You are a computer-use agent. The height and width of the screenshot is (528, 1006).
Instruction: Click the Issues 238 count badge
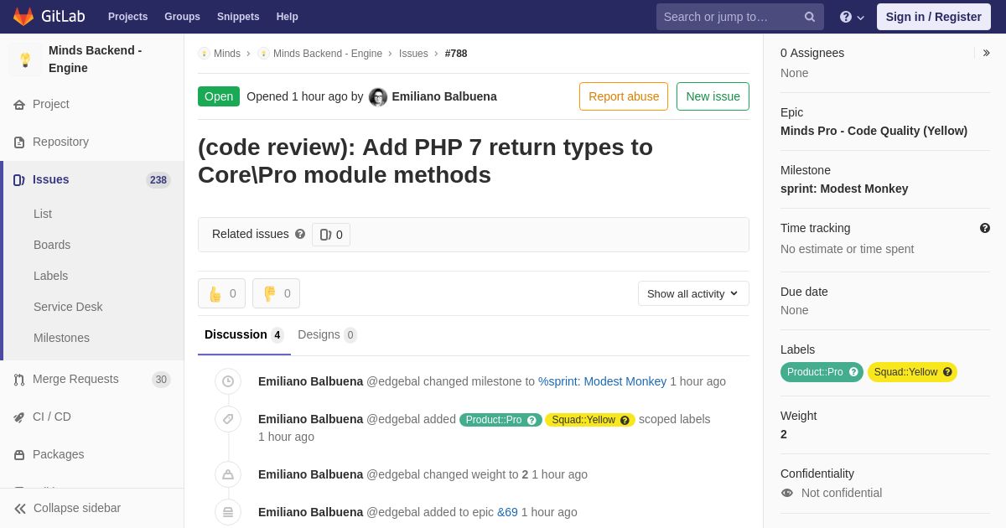[158, 180]
